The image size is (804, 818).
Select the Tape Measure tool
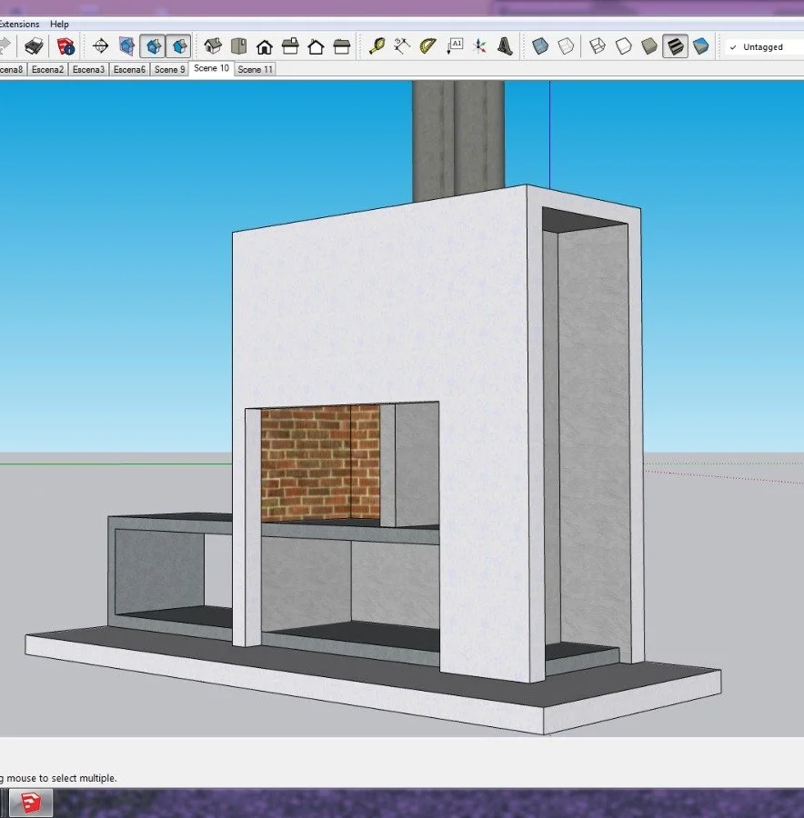[377, 46]
